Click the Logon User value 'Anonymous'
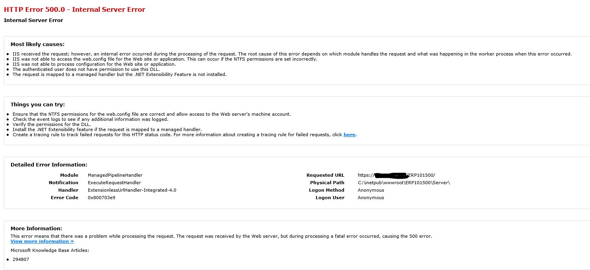The height and width of the screenshot is (270, 590). click(x=371, y=198)
